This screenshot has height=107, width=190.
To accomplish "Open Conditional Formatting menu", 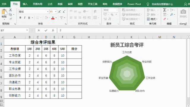I will tap(130, 10).
